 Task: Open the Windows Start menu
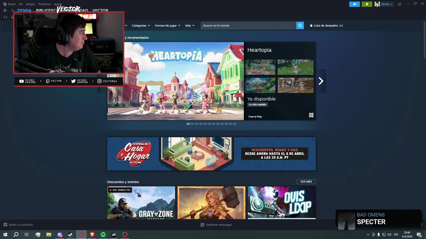(5, 235)
